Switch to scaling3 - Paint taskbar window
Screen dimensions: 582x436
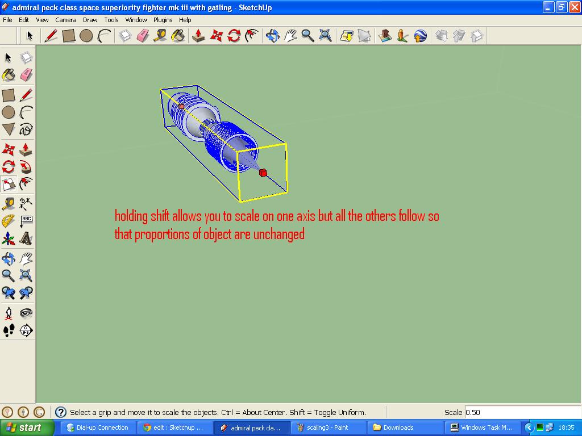click(x=328, y=427)
